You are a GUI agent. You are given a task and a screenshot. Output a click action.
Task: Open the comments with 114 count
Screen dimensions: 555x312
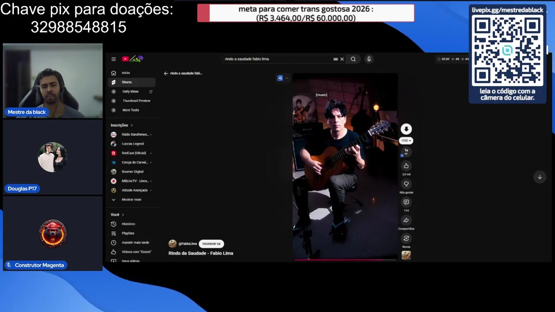click(x=406, y=202)
